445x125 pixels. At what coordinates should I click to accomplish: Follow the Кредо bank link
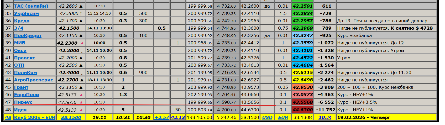coord(22,21)
